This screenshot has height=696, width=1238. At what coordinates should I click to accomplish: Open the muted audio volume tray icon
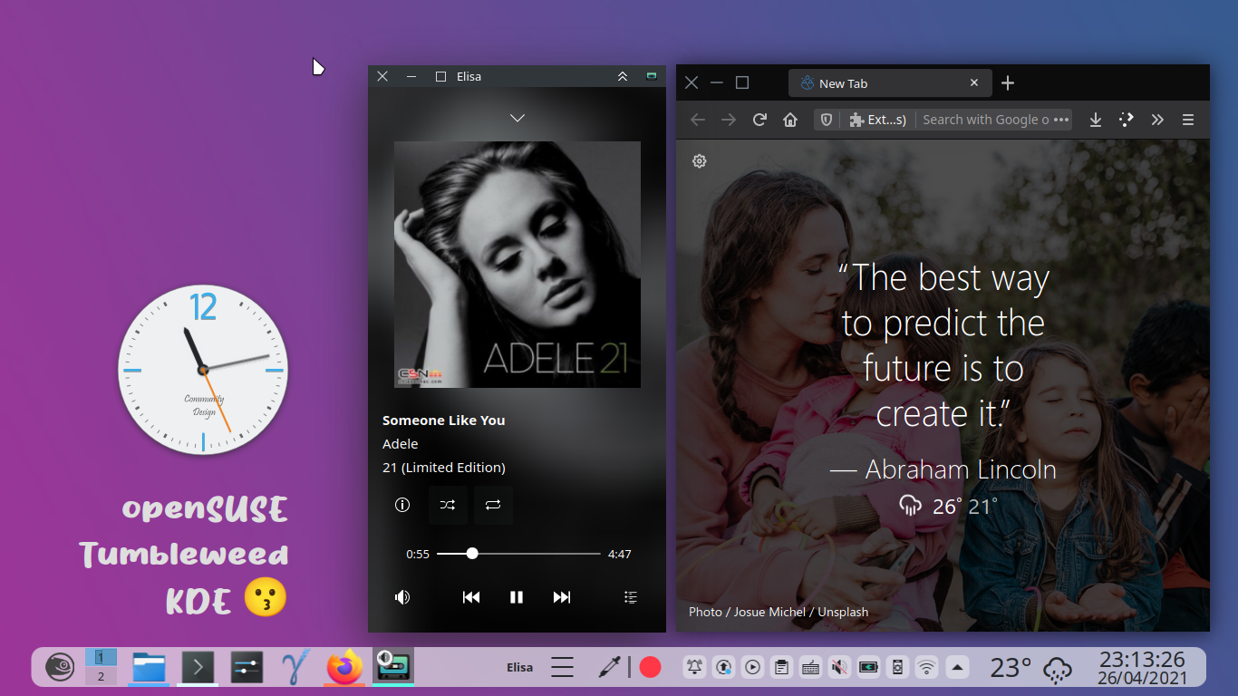(839, 668)
